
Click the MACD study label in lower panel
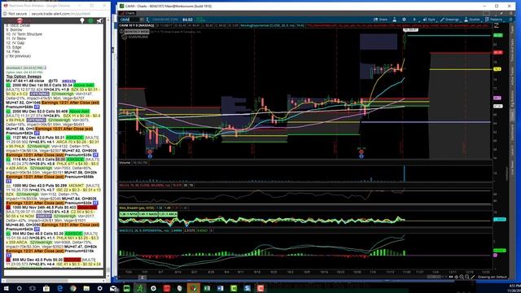[145, 230]
